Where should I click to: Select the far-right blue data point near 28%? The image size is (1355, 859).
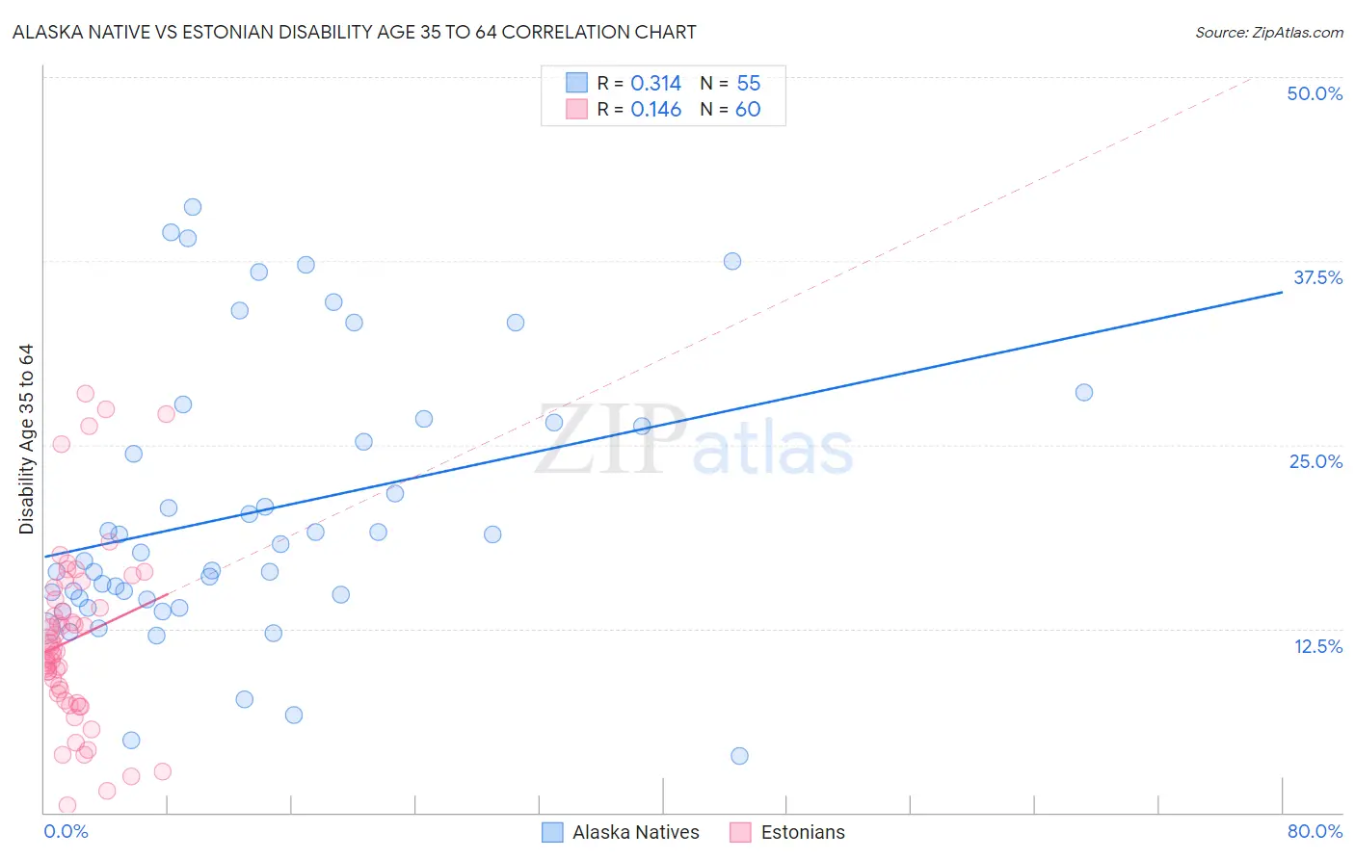tap(1084, 392)
